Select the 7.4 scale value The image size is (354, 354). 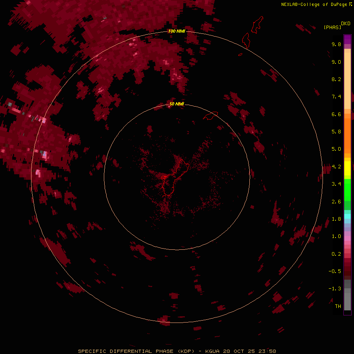point(336,97)
